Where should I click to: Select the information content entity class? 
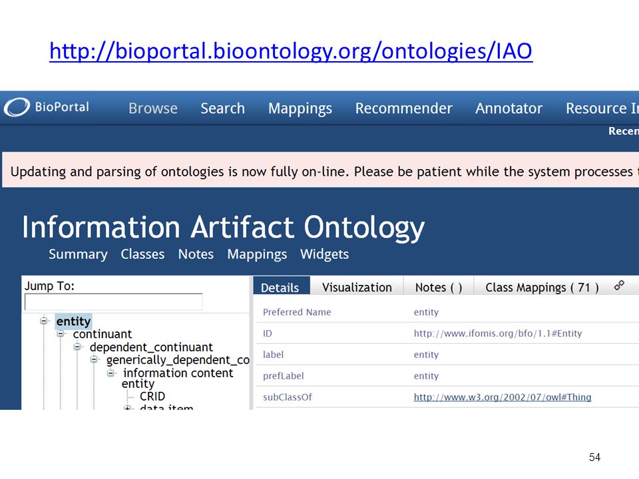click(178, 379)
